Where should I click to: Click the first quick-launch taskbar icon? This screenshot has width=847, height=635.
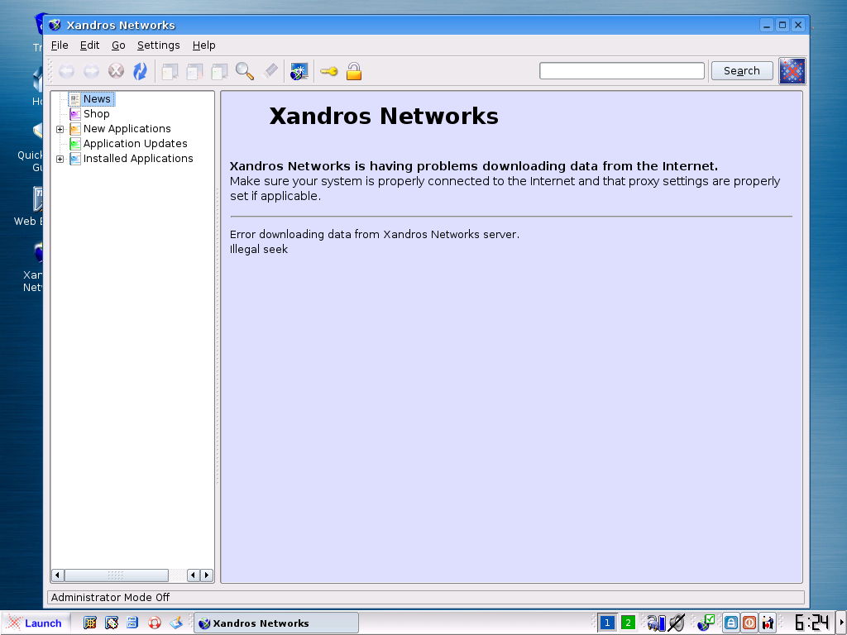90,623
